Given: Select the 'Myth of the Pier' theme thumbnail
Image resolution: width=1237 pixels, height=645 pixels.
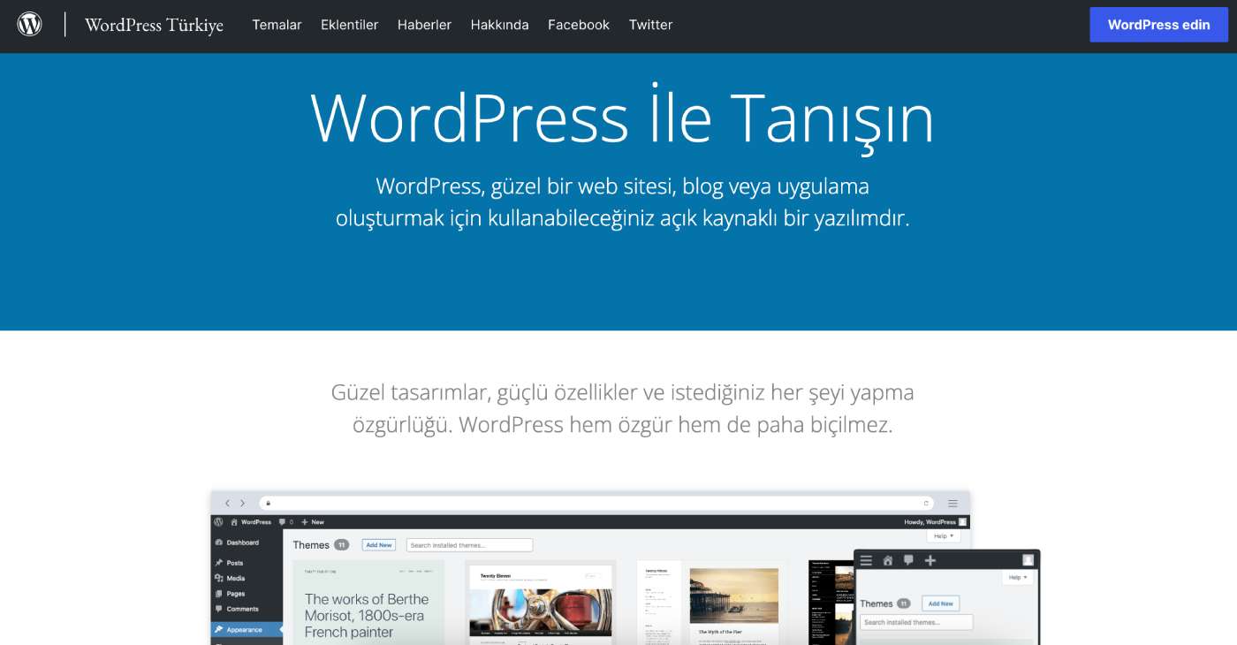Looking at the screenshot, I should [x=712, y=602].
